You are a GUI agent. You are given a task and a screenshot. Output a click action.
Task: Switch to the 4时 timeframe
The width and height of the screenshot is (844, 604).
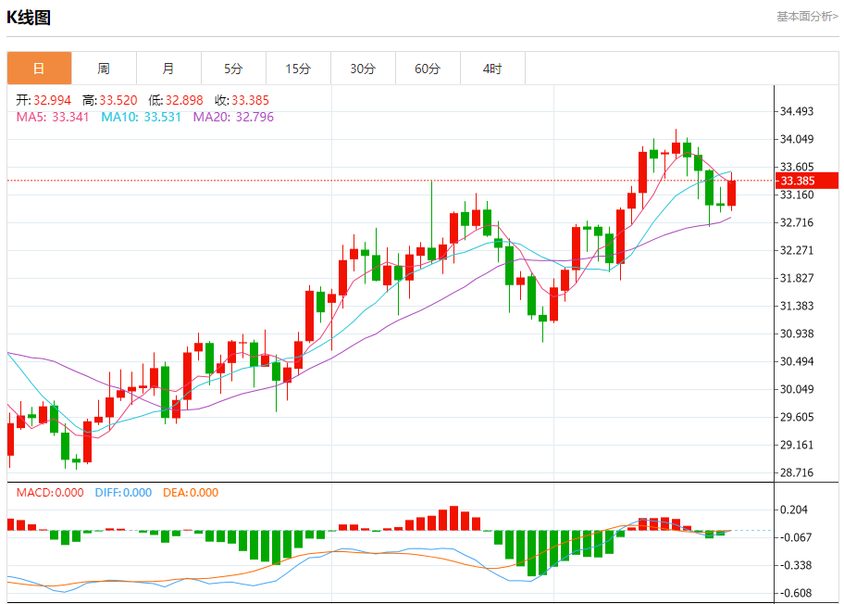coord(492,69)
